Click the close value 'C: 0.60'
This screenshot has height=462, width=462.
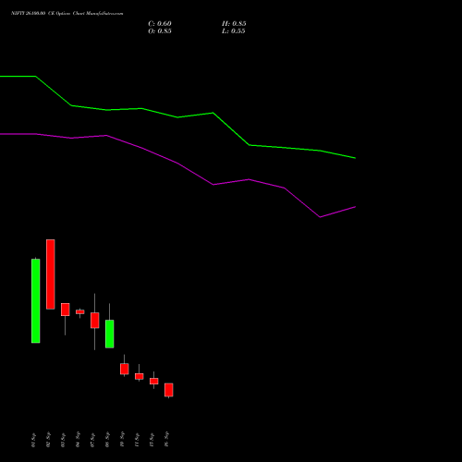[160, 24]
